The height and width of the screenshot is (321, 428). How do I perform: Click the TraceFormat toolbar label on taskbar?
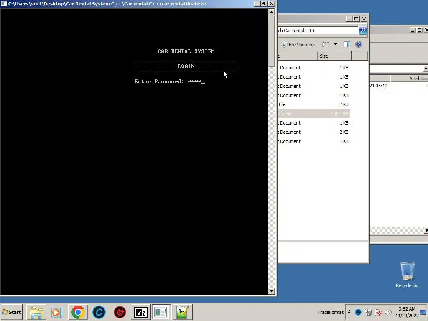click(330, 312)
